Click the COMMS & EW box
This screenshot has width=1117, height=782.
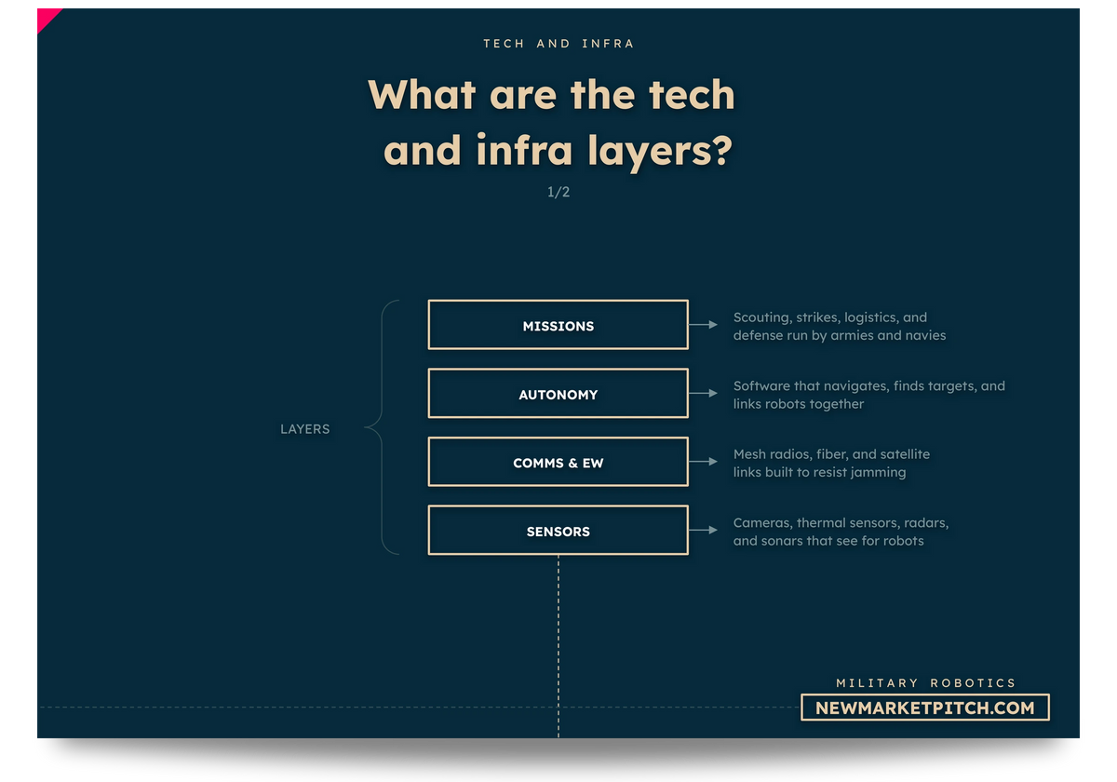click(x=558, y=462)
